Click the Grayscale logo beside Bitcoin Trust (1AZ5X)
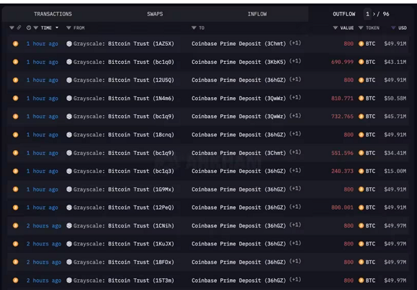 pyautogui.click(x=69, y=43)
